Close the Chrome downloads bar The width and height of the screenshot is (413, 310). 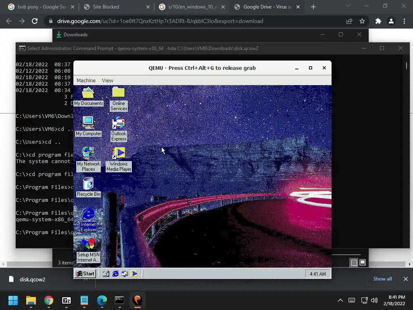(x=406, y=279)
